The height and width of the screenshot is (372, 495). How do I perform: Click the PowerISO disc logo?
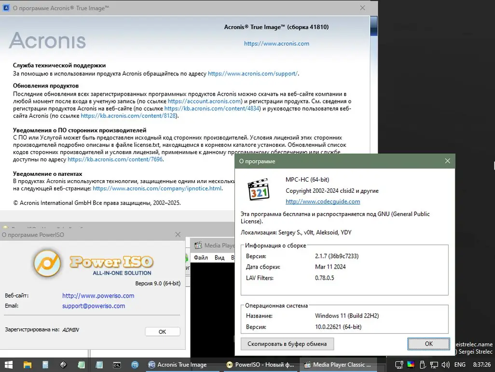click(x=47, y=263)
